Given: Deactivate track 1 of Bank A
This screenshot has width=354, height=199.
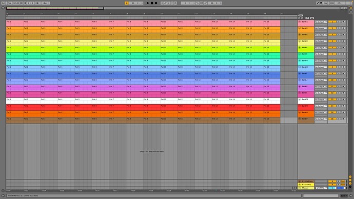Looking at the screenshot, I should coord(332,22).
